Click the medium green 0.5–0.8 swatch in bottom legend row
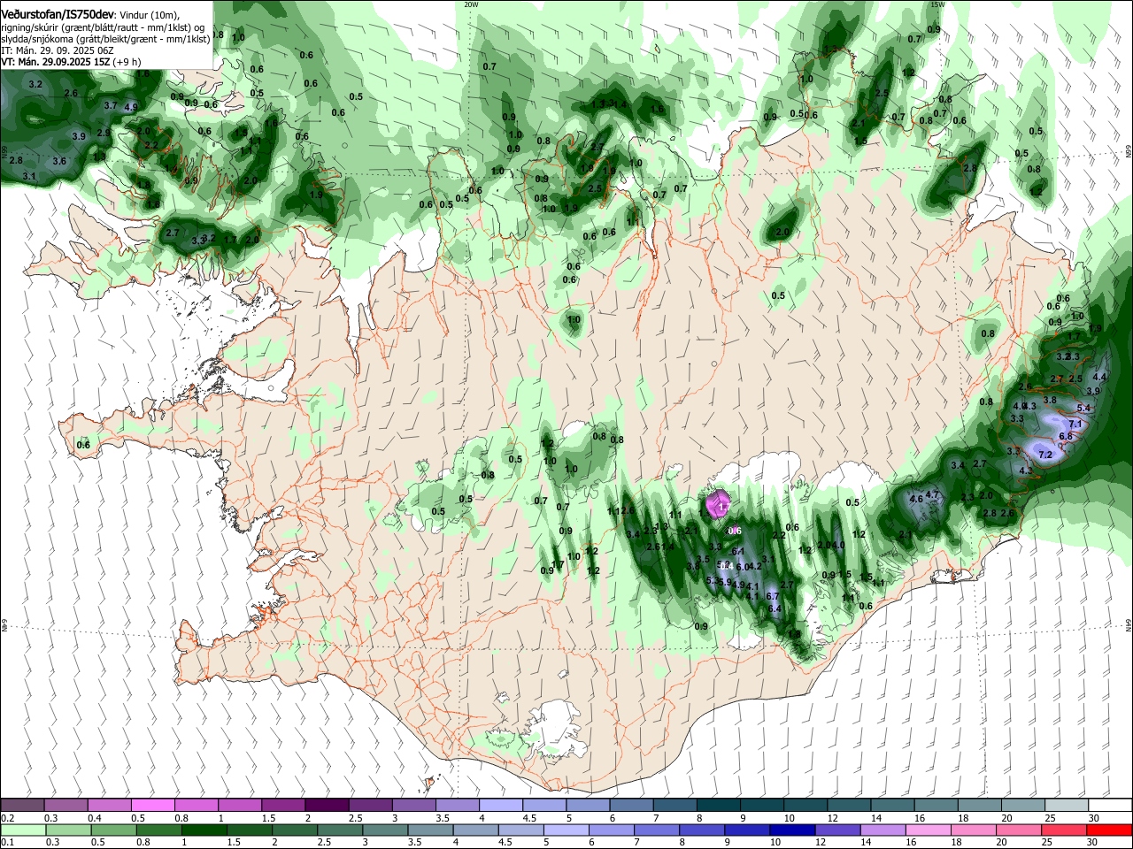Viewport: 1133px width, 849px height. click(x=112, y=830)
